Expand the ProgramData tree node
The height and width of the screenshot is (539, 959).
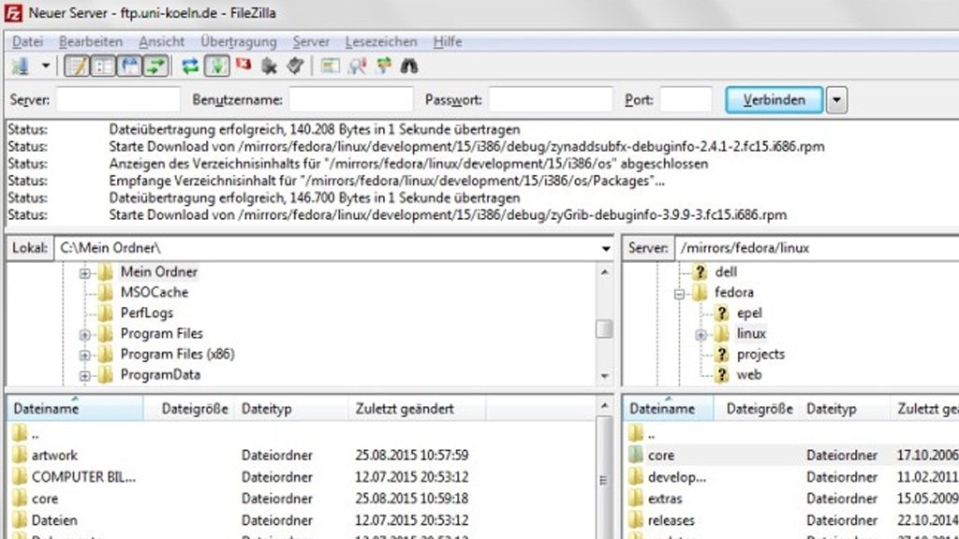point(84,376)
